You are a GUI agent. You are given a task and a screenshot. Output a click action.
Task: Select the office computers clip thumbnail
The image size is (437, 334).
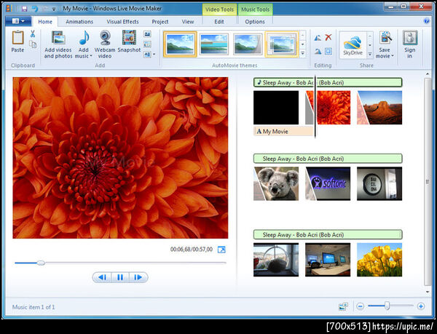[x=328, y=260]
